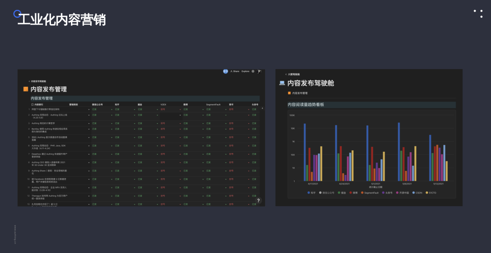Open the settings gear icon
This screenshot has height=253, width=491.
pos(253,71)
